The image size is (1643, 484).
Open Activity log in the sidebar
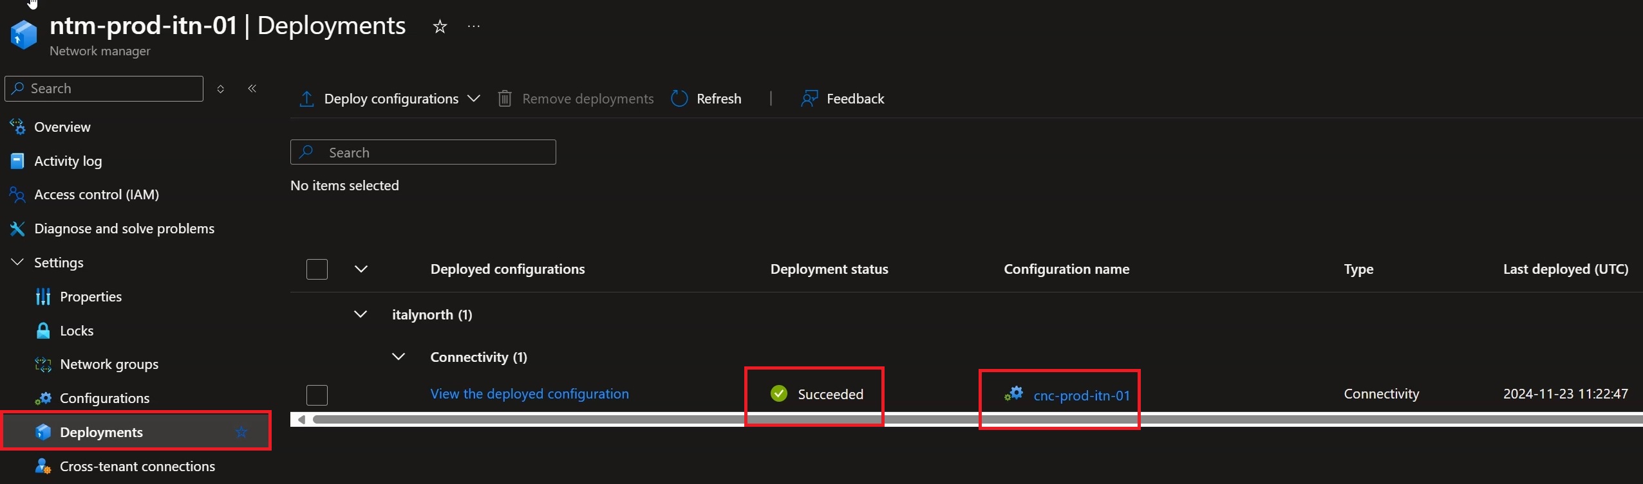pyautogui.click(x=68, y=161)
